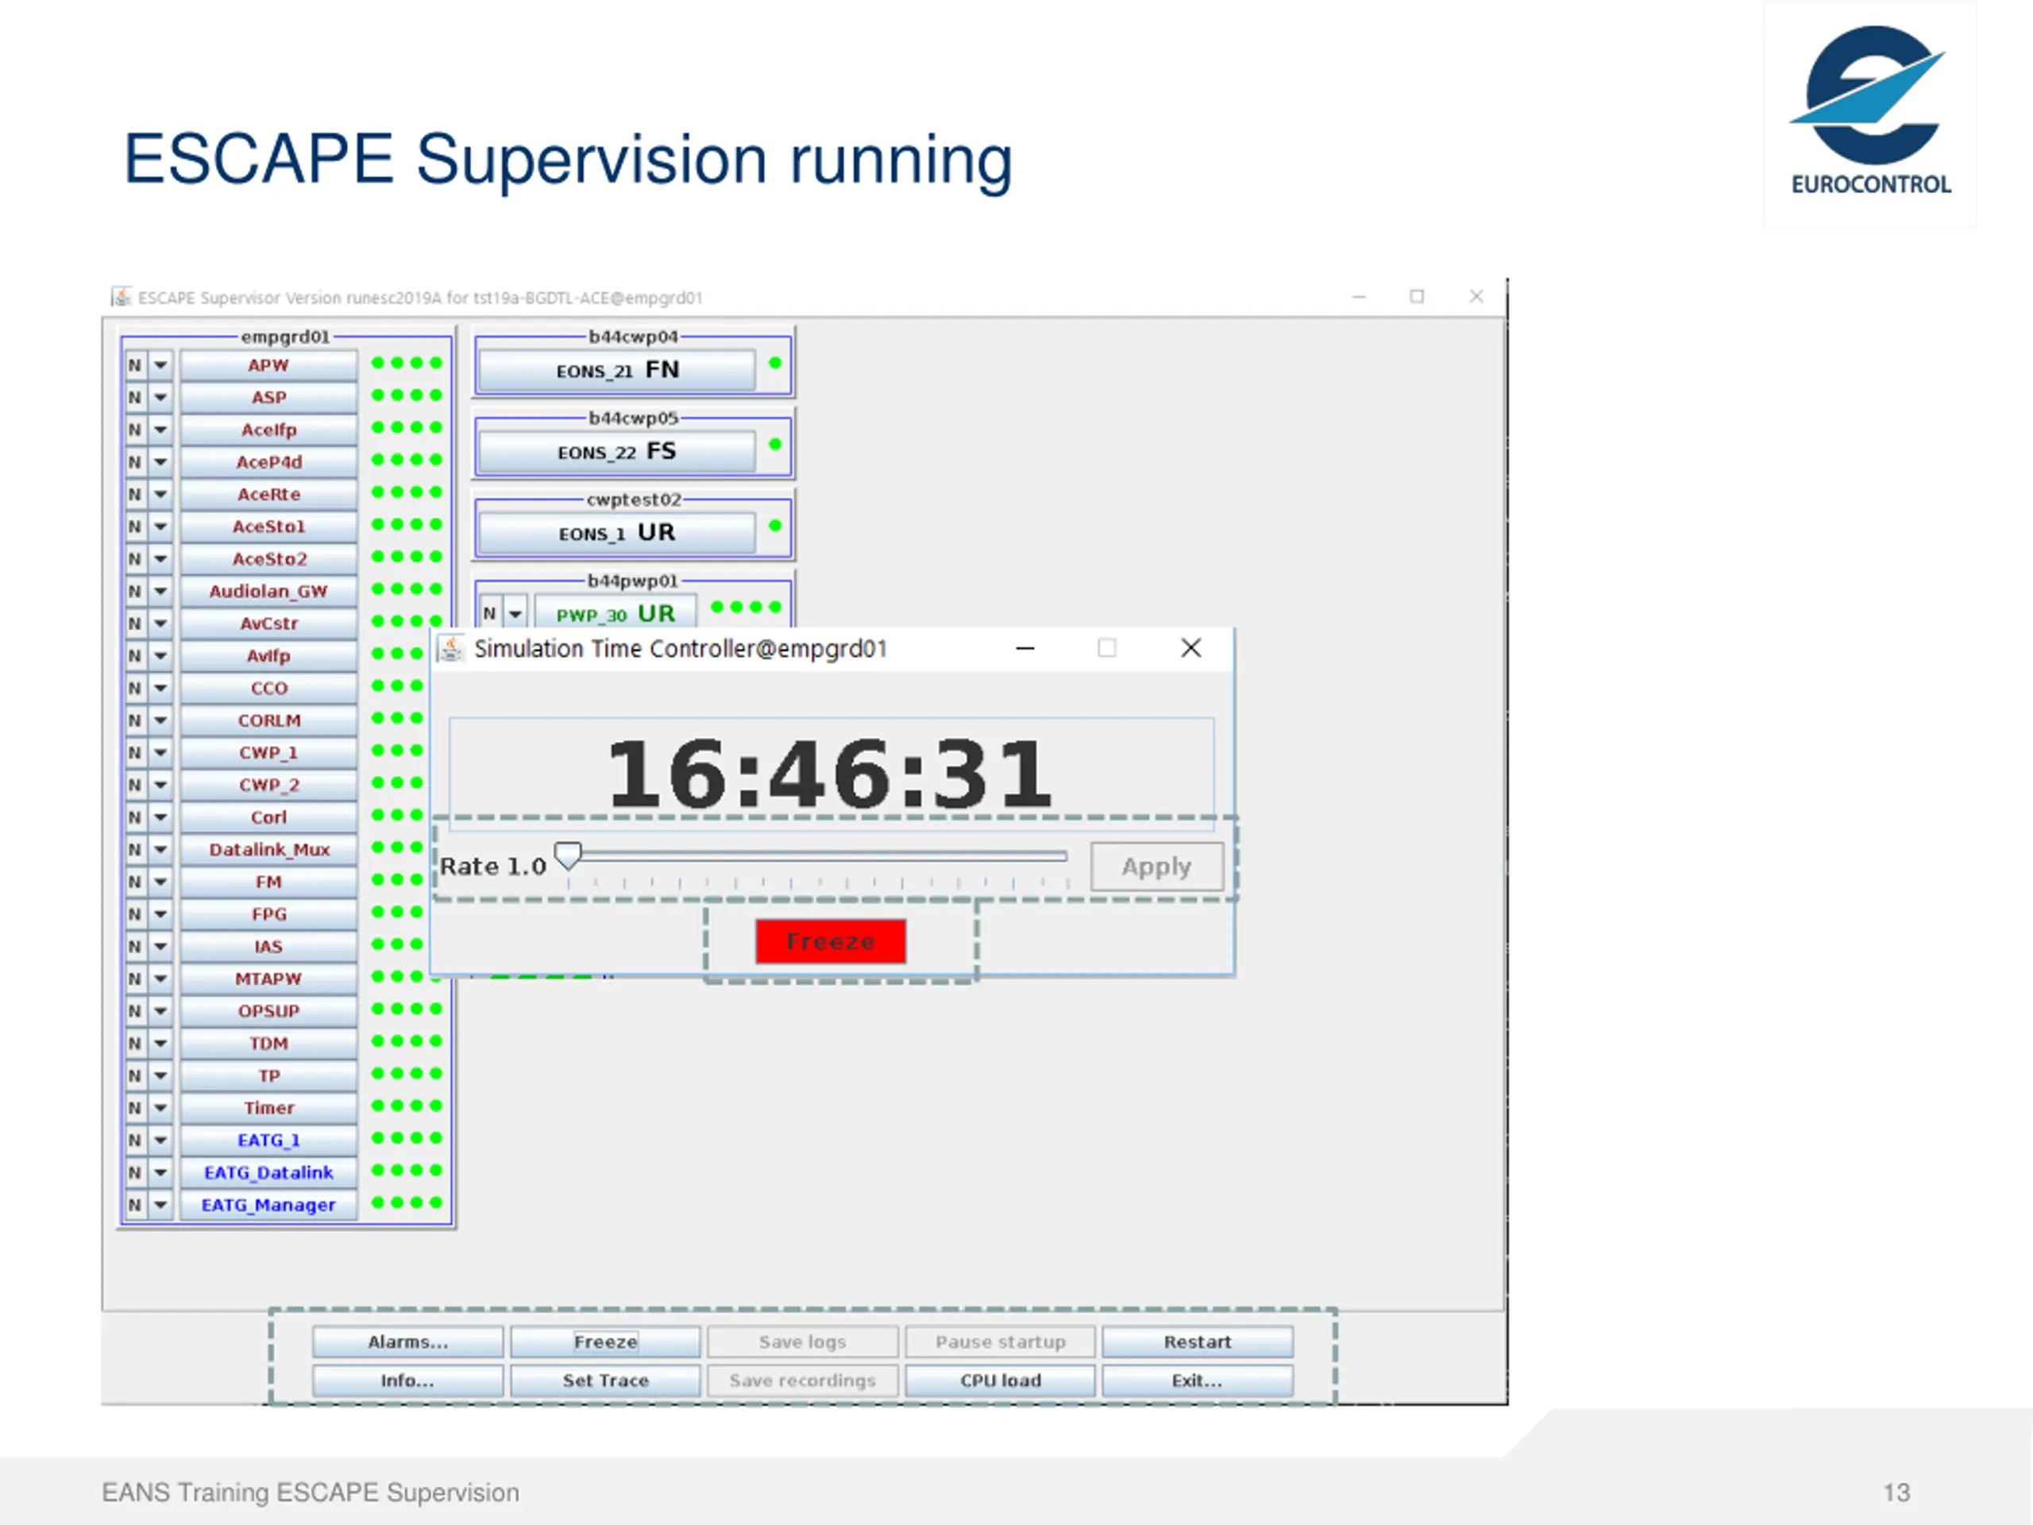The width and height of the screenshot is (2033, 1525).
Task: Click the red Freeze button in Time Controller
Action: (830, 941)
